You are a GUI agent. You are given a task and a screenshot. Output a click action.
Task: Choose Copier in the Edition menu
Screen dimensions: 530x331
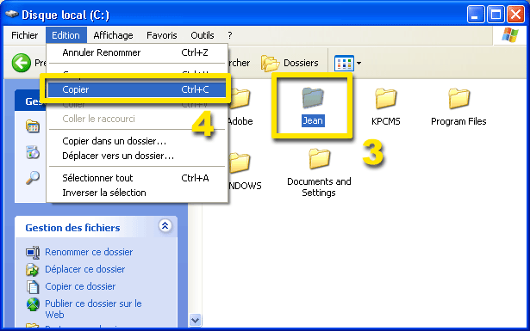pos(137,89)
